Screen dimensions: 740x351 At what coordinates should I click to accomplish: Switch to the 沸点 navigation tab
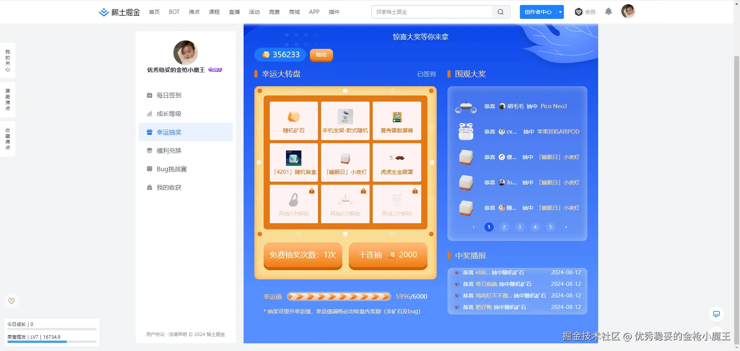point(194,12)
